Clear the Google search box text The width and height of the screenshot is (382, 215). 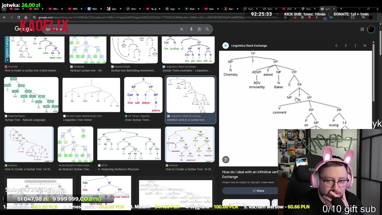[181, 29]
